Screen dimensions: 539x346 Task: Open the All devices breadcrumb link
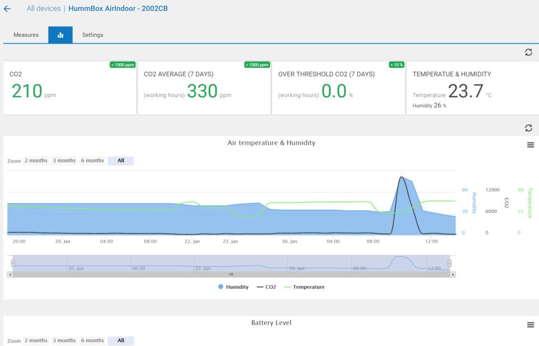coord(44,8)
